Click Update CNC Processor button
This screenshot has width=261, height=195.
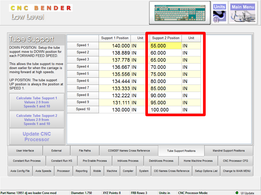(x=37, y=137)
